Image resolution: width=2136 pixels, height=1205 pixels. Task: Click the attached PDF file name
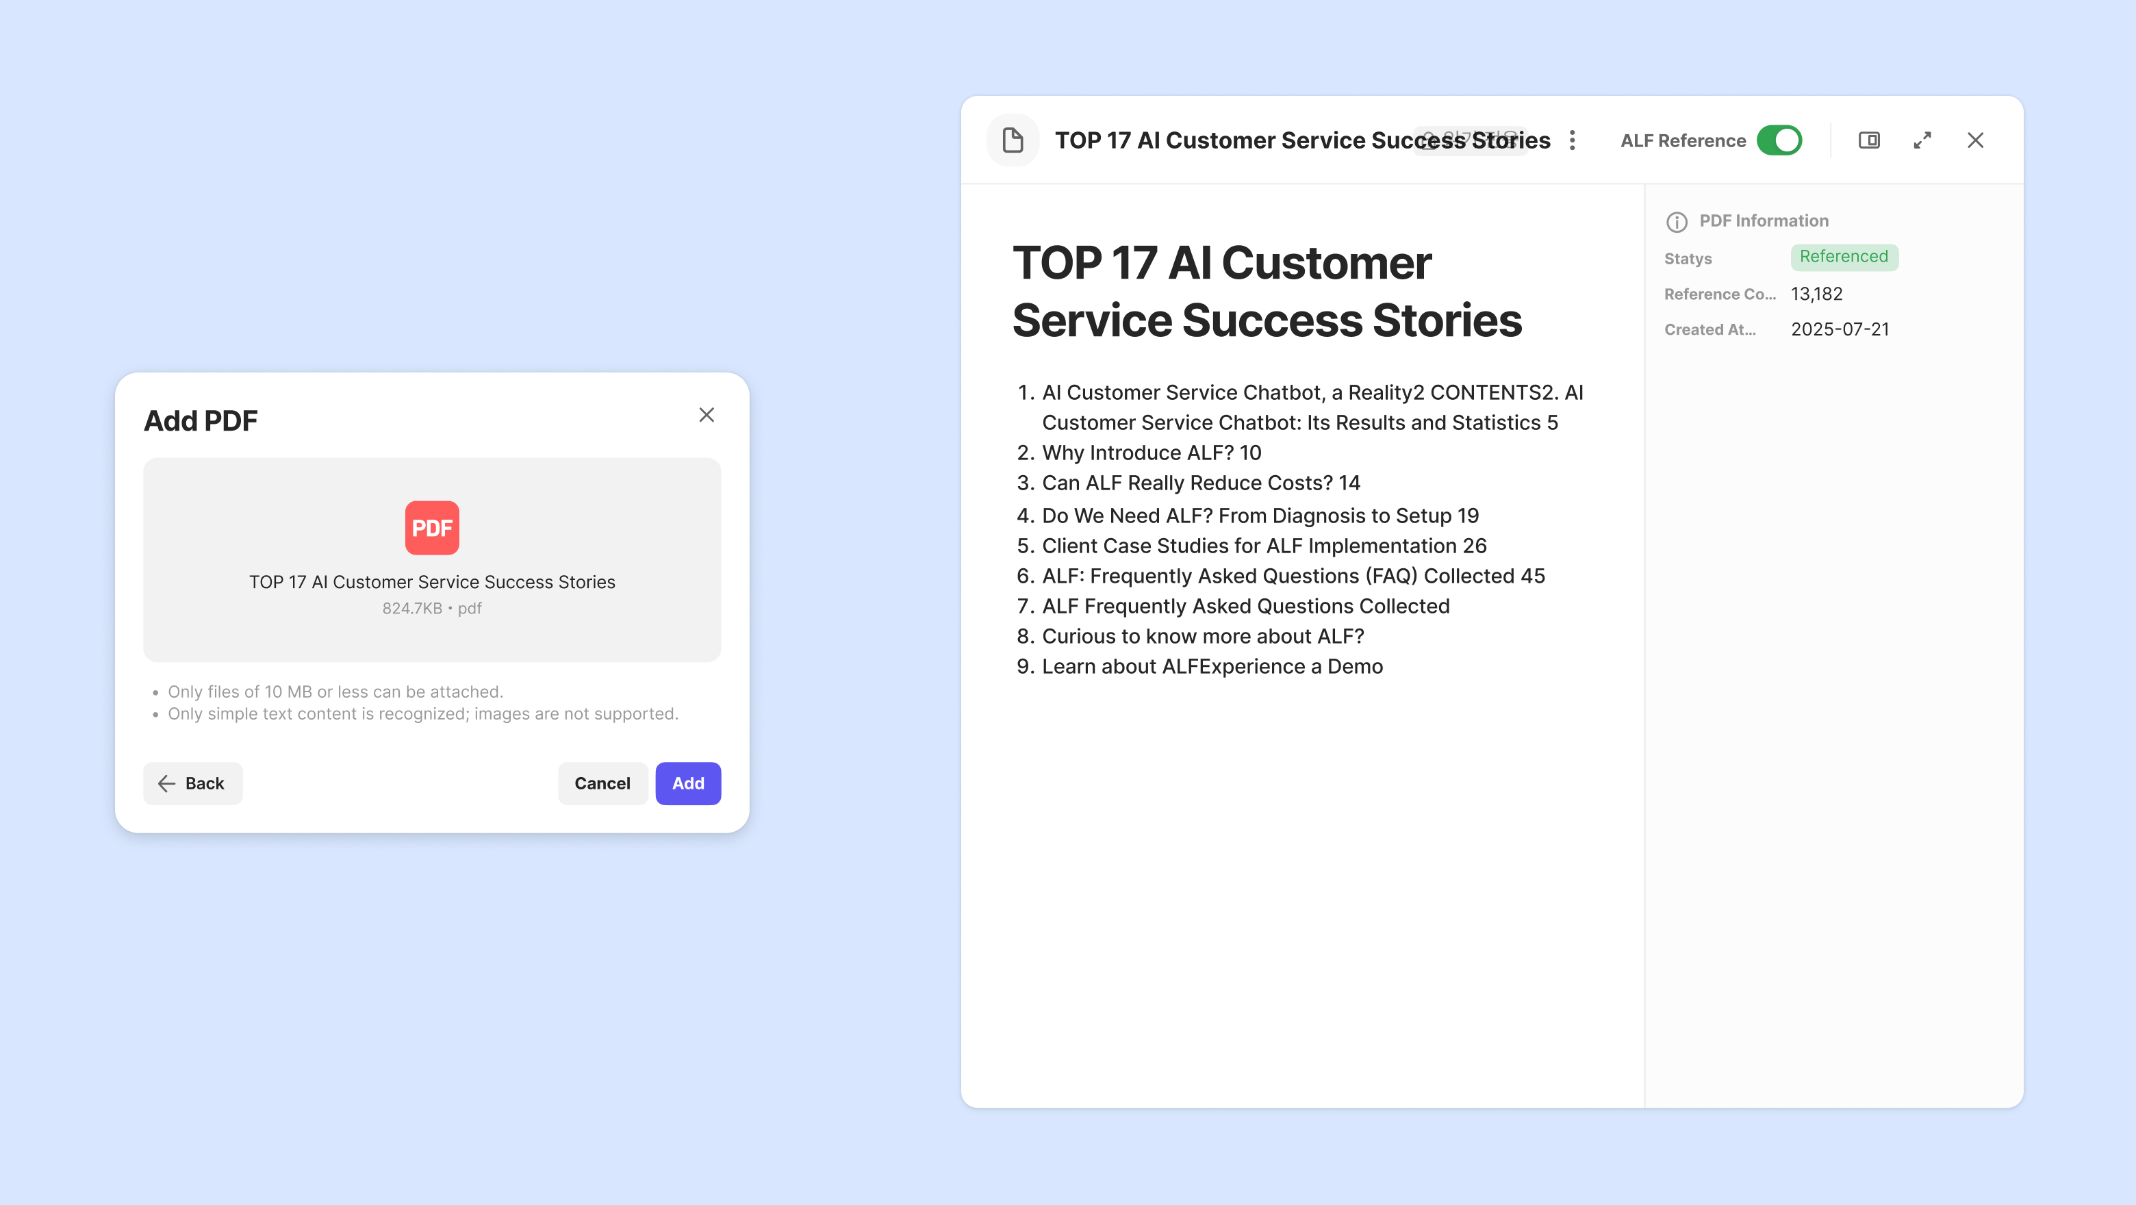click(x=432, y=582)
